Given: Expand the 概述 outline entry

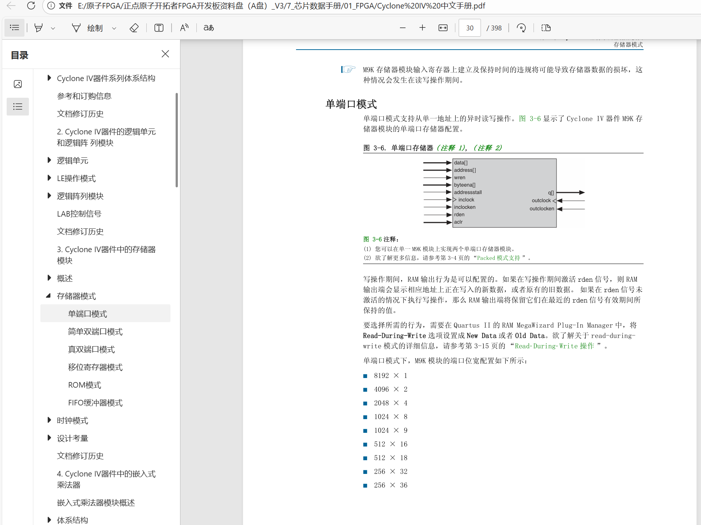Looking at the screenshot, I should tap(49, 278).
